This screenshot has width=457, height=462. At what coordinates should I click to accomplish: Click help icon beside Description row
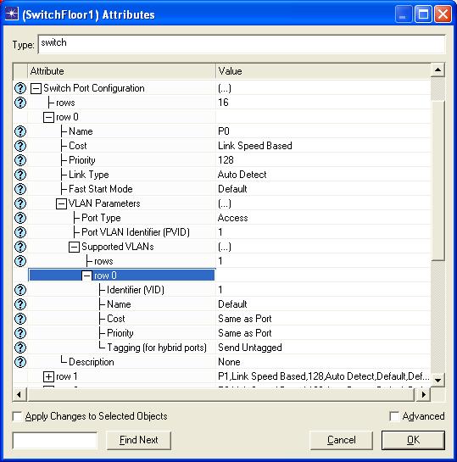coord(20,362)
